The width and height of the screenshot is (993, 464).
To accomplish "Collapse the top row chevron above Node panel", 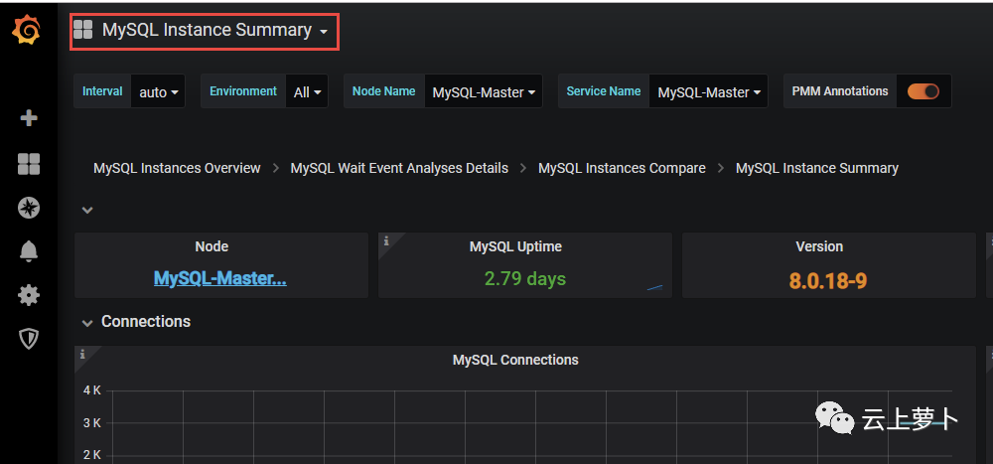I will click(87, 210).
